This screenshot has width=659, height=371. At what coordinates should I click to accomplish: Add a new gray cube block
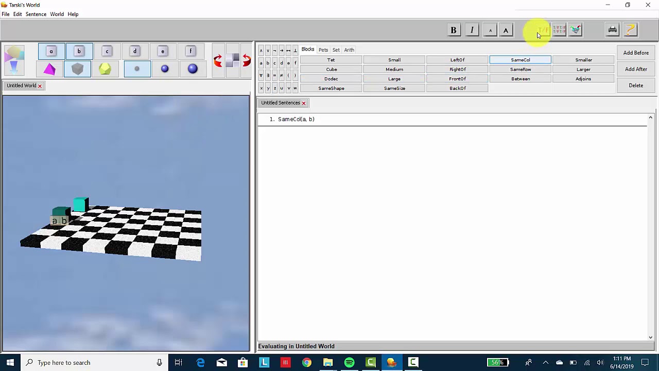click(78, 69)
